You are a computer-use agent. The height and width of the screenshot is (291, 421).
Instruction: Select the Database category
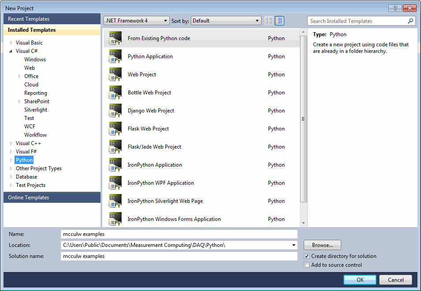pyautogui.click(x=26, y=177)
